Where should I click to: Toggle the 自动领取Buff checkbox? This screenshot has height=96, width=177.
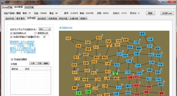coord(11,33)
